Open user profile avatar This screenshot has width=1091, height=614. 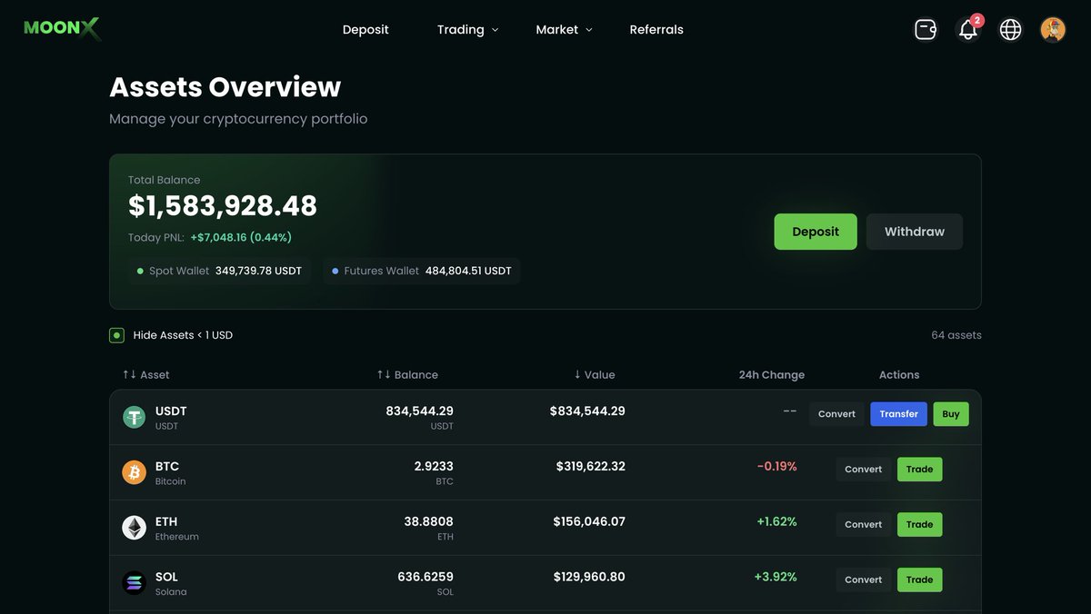click(x=1053, y=29)
